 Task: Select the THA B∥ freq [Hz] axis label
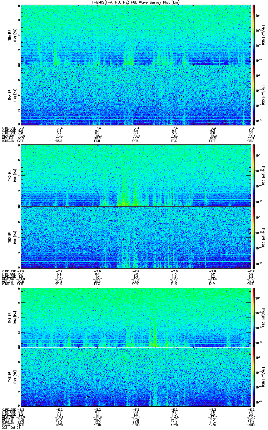[x=14, y=95]
